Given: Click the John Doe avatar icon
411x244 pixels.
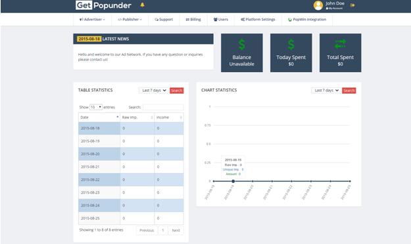Looking at the screenshot, I should click(x=318, y=5).
